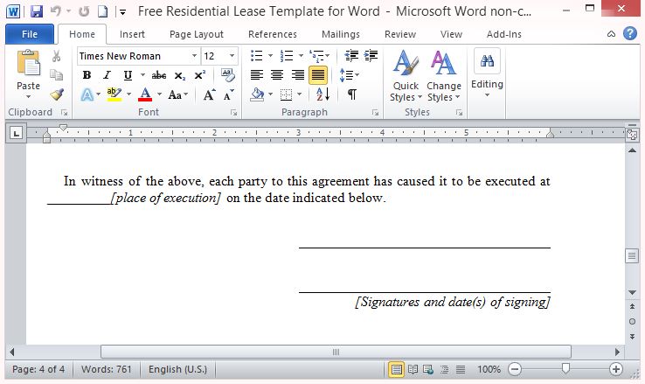Toggle Superscript formatting

click(200, 75)
